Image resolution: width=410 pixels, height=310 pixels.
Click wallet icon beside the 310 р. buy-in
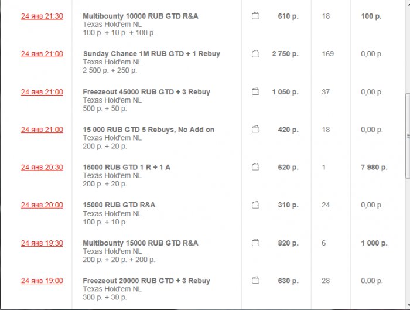pos(255,205)
